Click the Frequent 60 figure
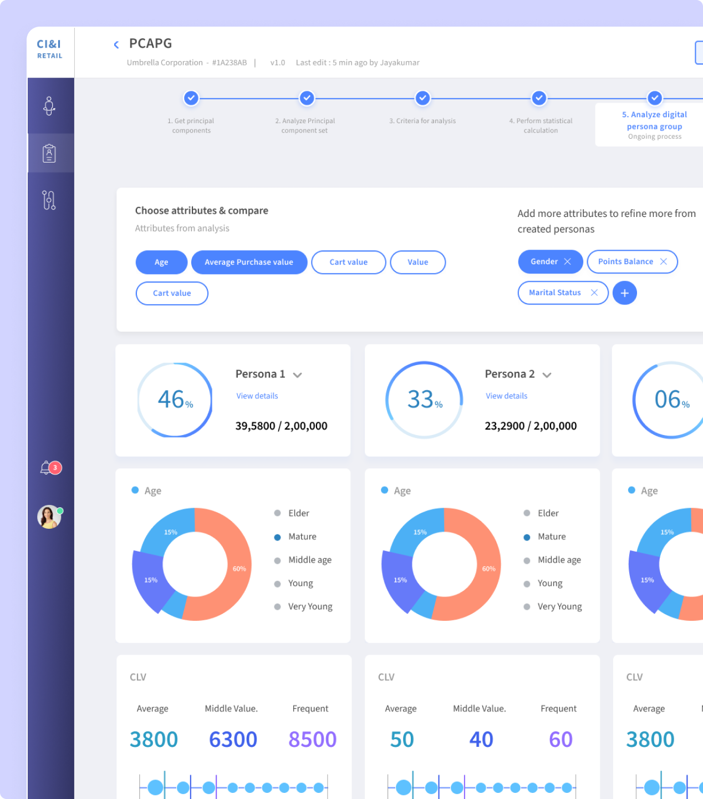 pos(561,739)
